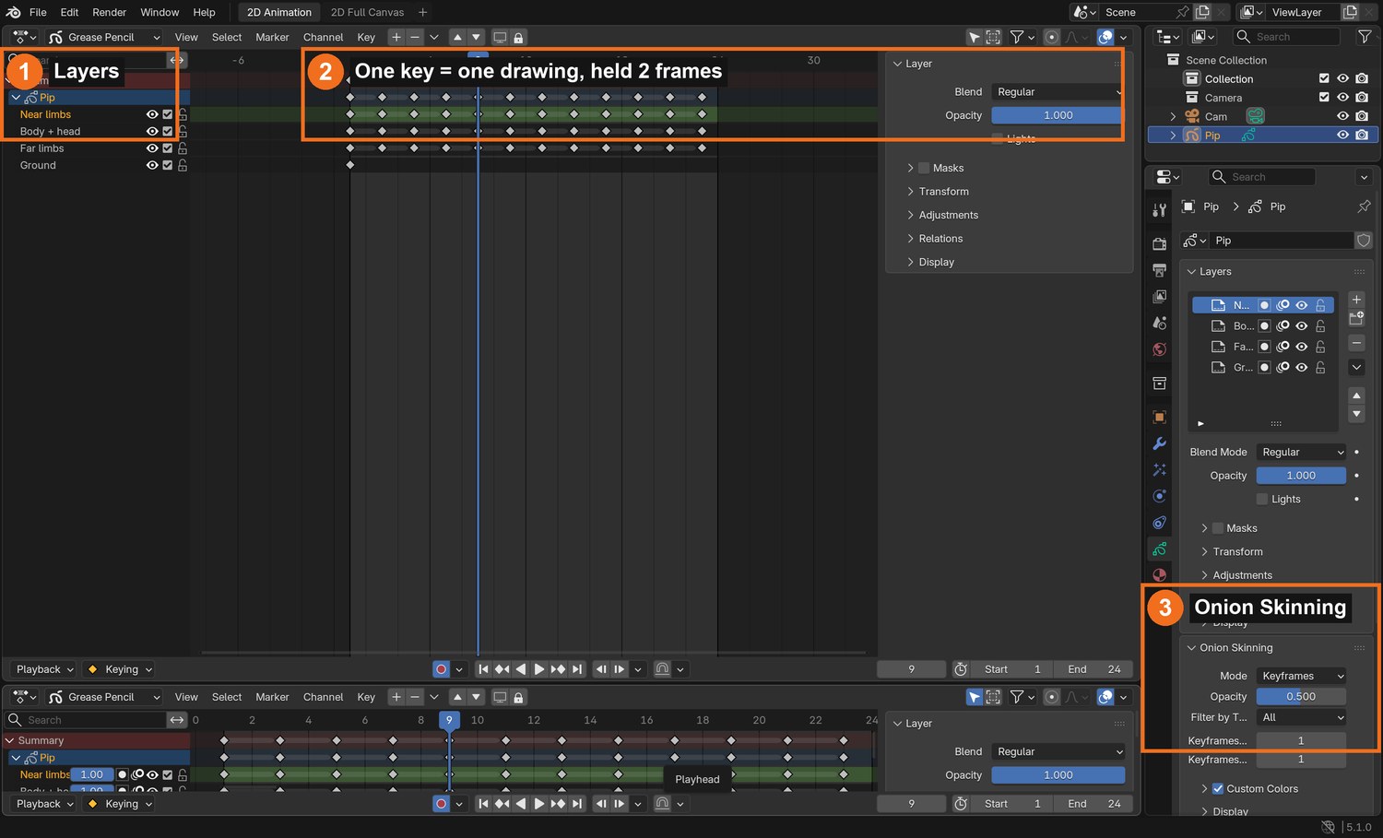
Task: Play animation in the upper dope sheet
Action: coord(539,669)
